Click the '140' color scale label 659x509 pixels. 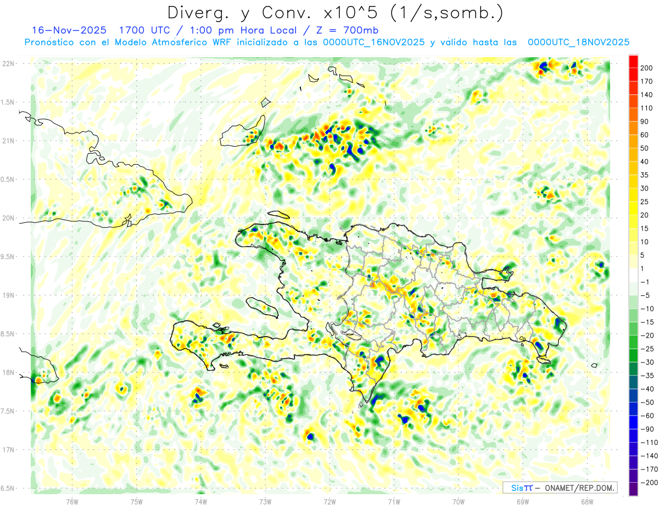pyautogui.click(x=646, y=94)
